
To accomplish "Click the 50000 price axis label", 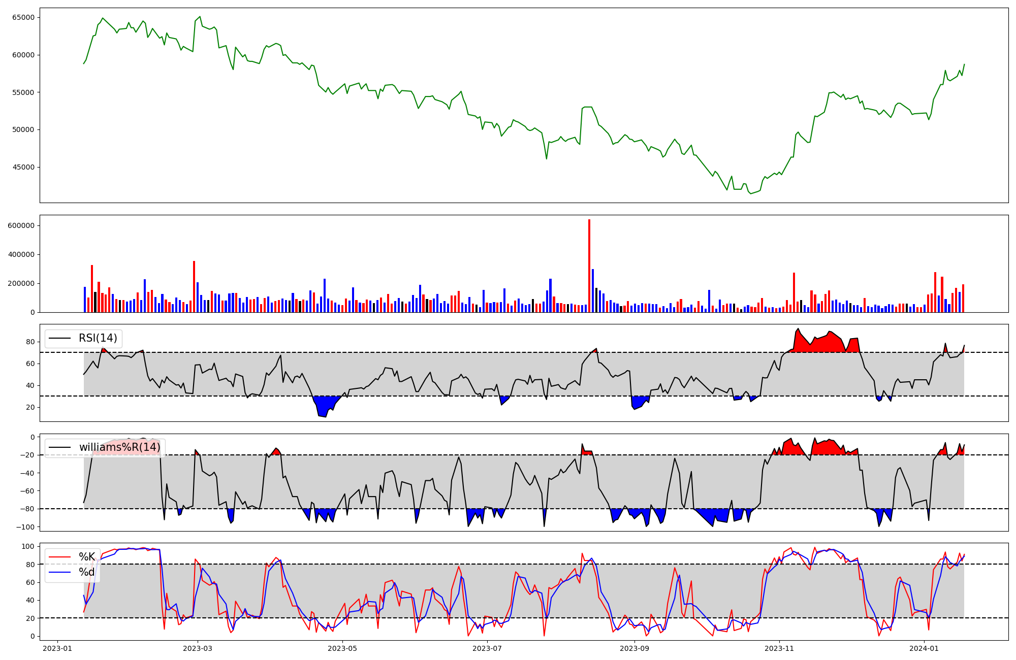I will click(x=23, y=129).
